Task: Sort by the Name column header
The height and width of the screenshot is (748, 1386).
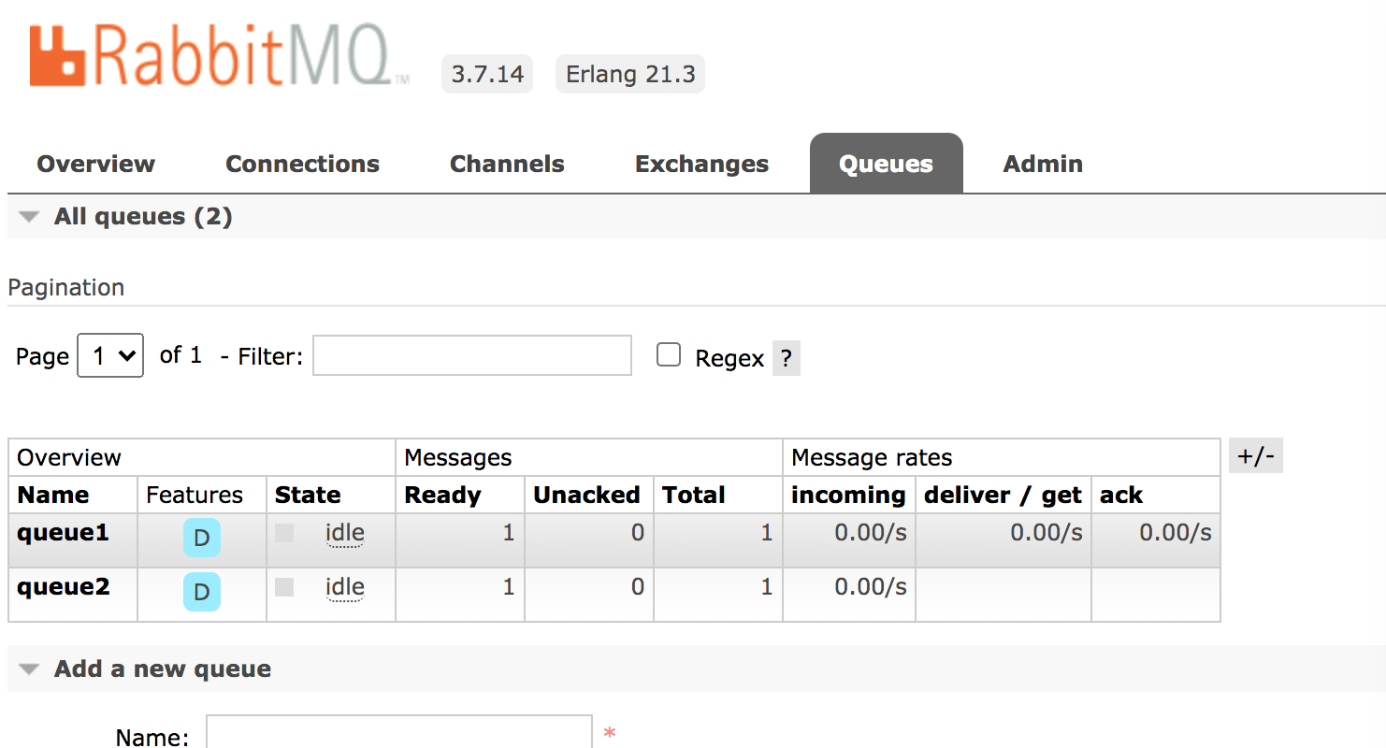Action: coord(53,495)
